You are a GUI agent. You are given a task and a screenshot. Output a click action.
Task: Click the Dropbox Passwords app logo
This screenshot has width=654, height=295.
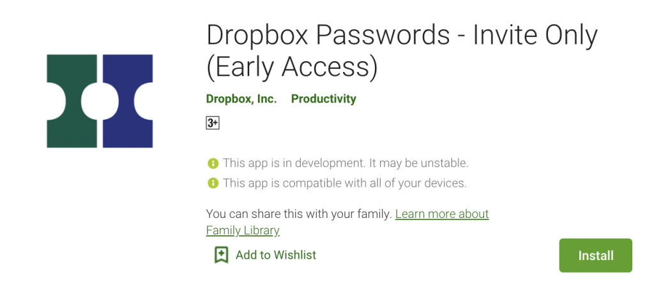(x=100, y=101)
